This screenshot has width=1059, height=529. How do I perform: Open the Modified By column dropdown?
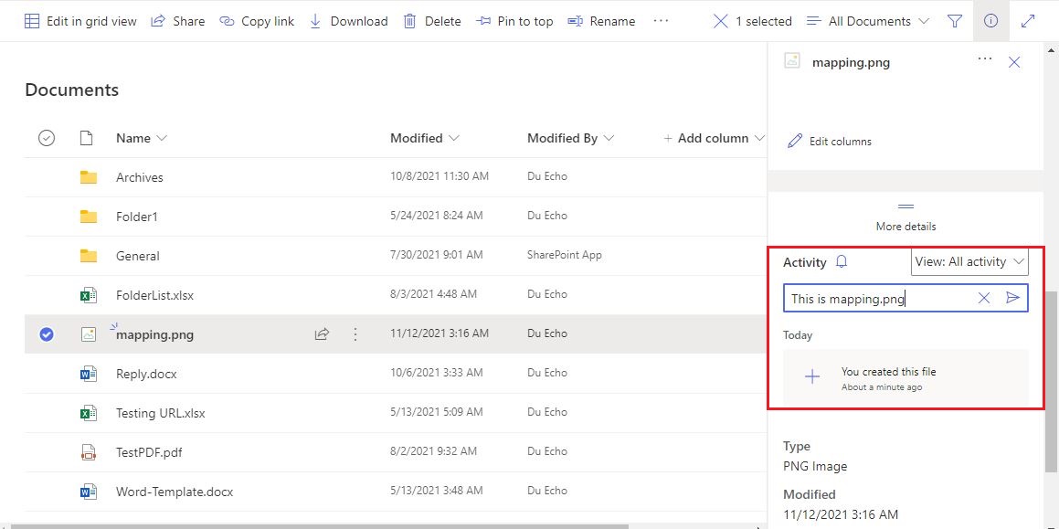point(571,138)
